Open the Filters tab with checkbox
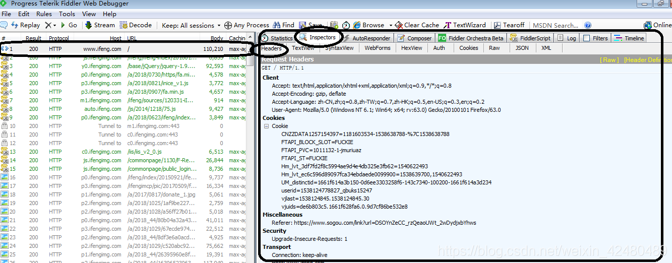This screenshot has width=672, height=263. tap(595, 38)
